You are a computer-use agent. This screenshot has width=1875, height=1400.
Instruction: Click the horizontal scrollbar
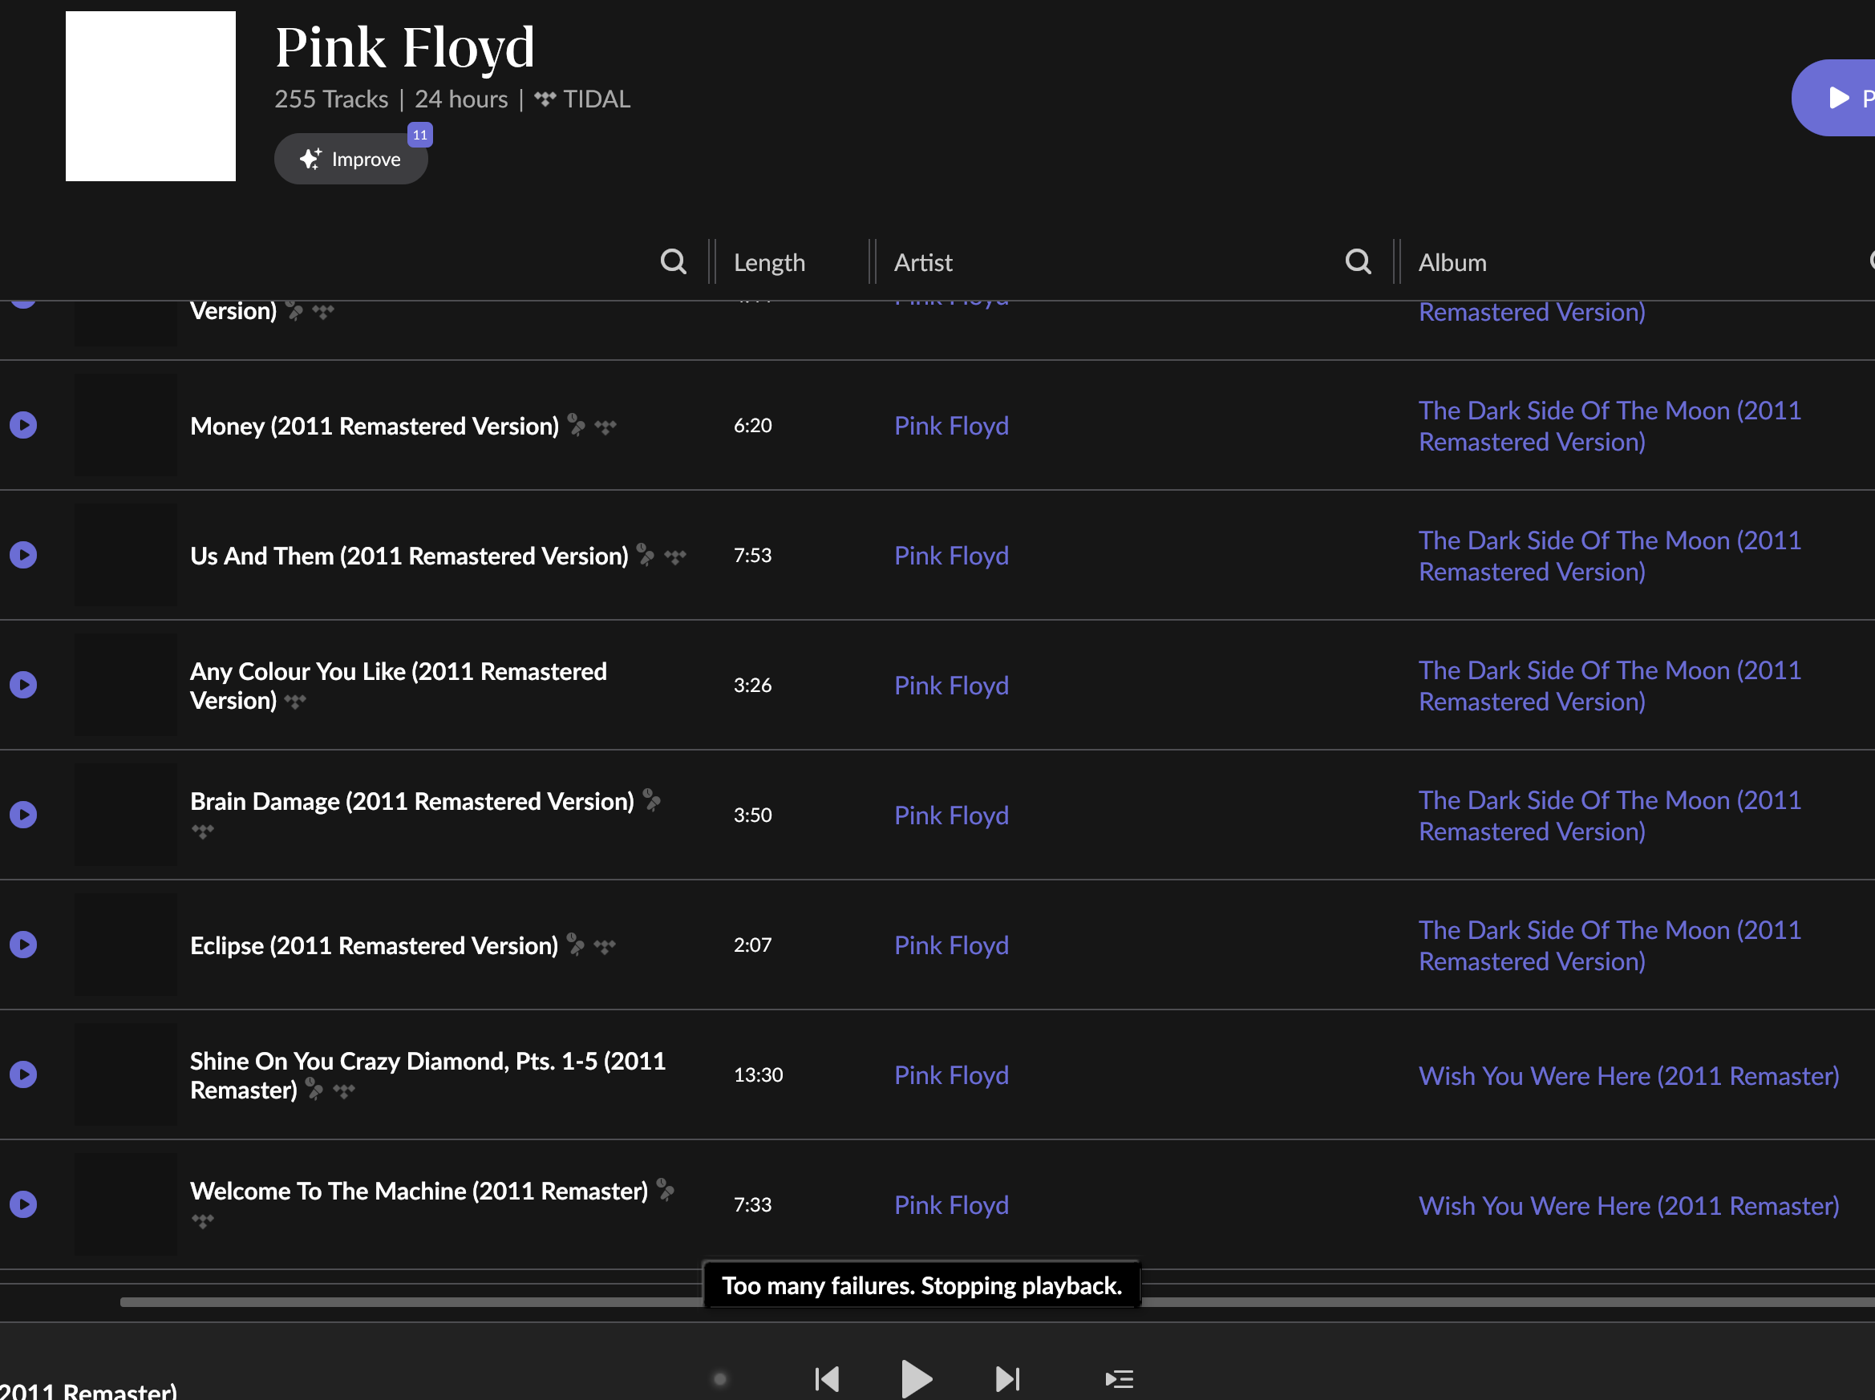click(x=997, y=1301)
